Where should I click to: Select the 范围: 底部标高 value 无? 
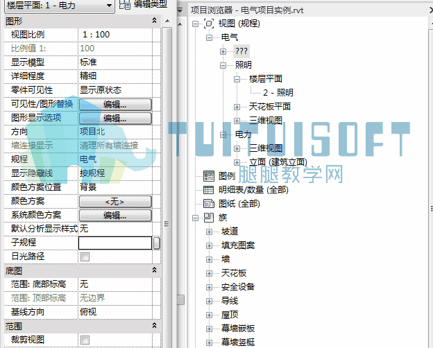coord(84,284)
